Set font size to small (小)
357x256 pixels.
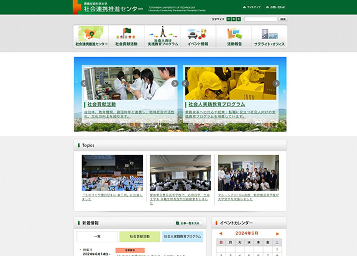228,19
